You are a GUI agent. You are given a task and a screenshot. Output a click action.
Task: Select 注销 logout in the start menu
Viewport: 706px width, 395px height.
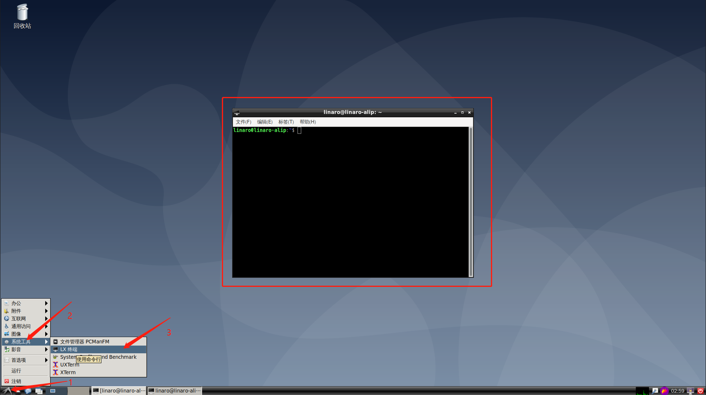pyautogui.click(x=26, y=381)
